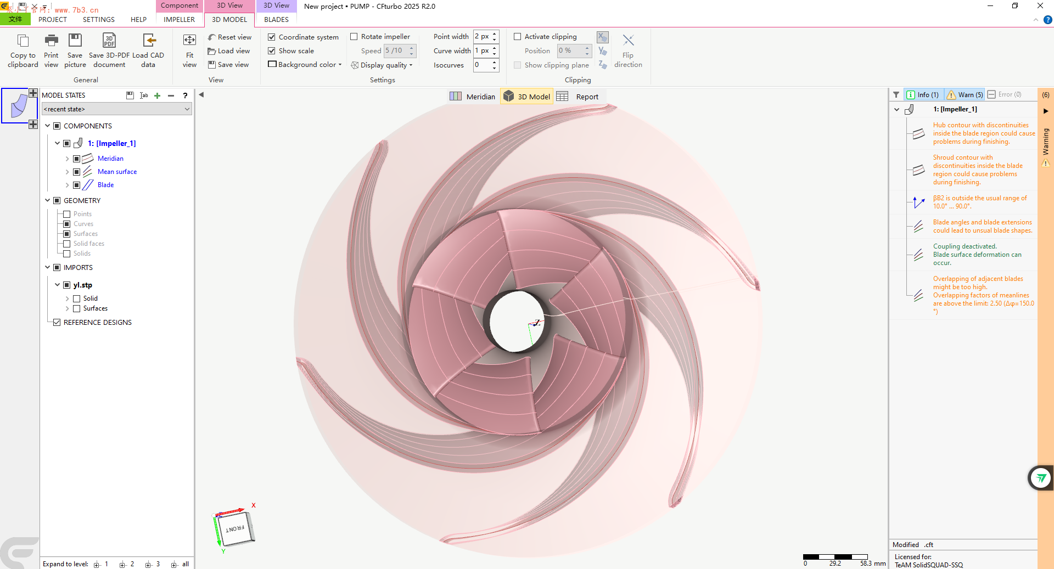Click the message filter funnel icon
Viewport: 1054px width, 569px height.
click(x=896, y=95)
